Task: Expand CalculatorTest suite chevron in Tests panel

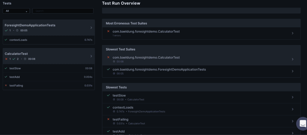Action: point(91,56)
